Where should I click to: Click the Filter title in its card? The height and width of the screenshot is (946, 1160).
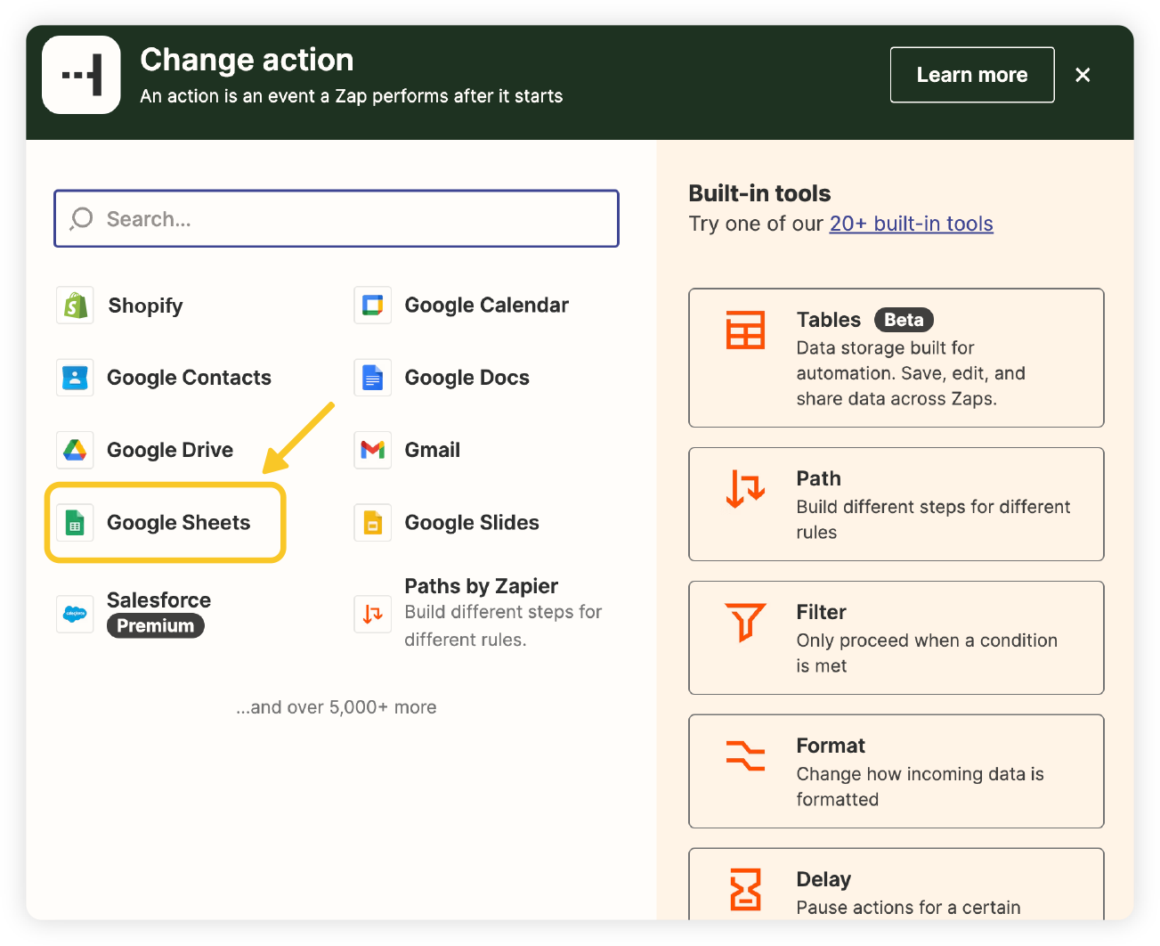[x=821, y=612]
